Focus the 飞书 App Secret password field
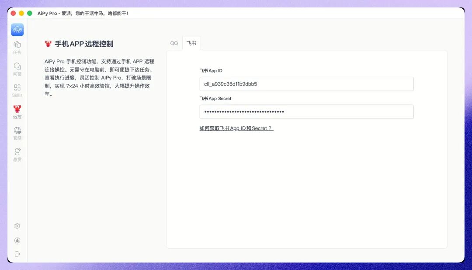Image resolution: width=472 pixels, height=270 pixels. 306,112
